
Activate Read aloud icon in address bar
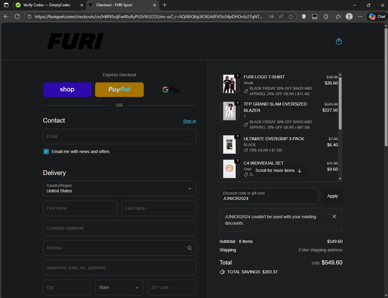tap(281, 17)
